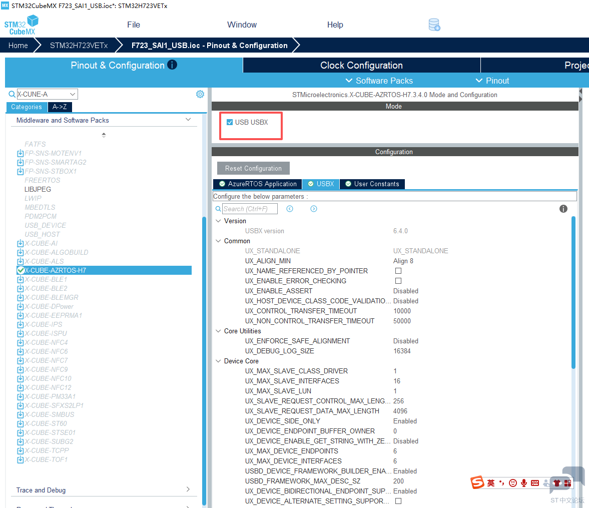
Task: Collapse Middleware and Software Packs section
Action: 188,120
